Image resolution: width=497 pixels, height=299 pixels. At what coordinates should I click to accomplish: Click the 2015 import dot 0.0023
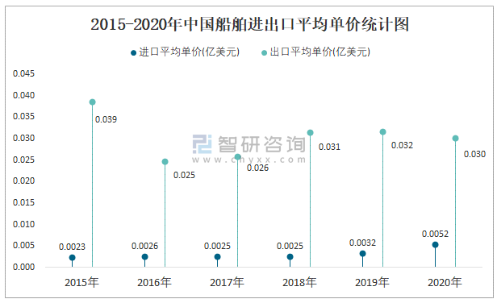click(x=73, y=258)
